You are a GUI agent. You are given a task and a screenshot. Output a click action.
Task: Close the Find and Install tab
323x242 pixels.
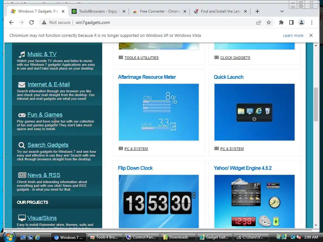[x=245, y=11]
